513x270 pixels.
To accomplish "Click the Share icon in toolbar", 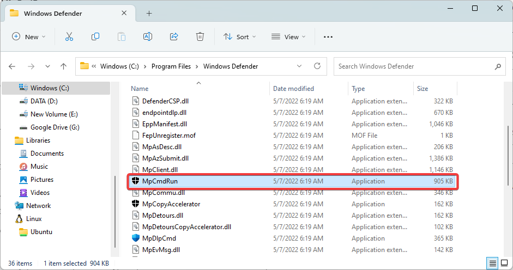I will click(174, 36).
